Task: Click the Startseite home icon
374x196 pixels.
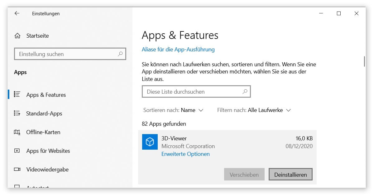Action: pyautogui.click(x=17, y=36)
